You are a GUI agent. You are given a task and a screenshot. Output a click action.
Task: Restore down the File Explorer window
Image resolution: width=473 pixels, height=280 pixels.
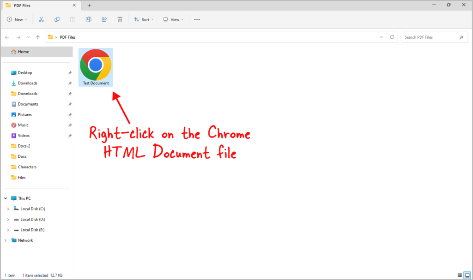click(x=449, y=5)
